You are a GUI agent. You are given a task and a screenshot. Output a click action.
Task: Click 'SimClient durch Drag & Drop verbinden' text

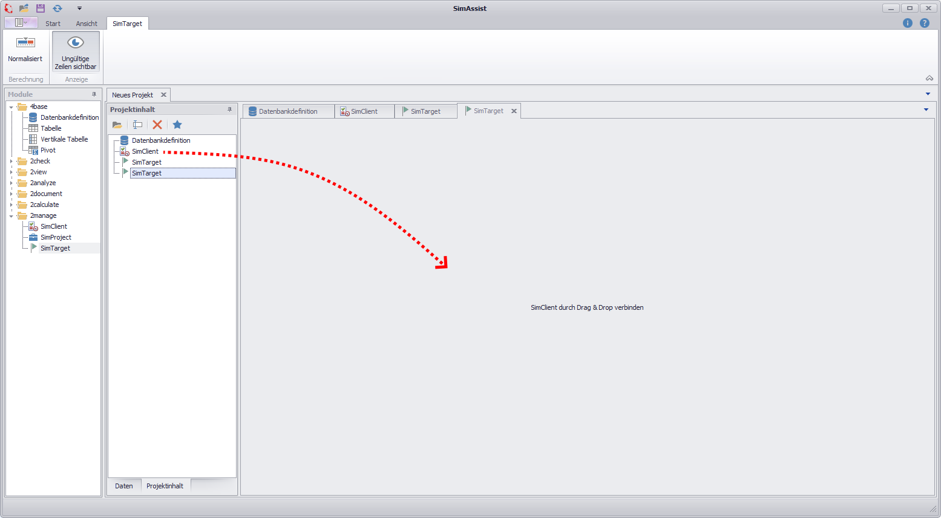tap(587, 307)
